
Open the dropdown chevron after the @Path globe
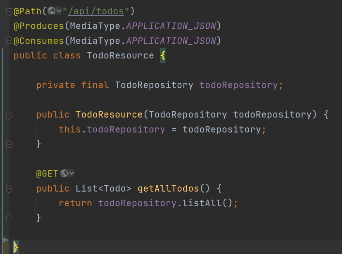click(x=59, y=11)
